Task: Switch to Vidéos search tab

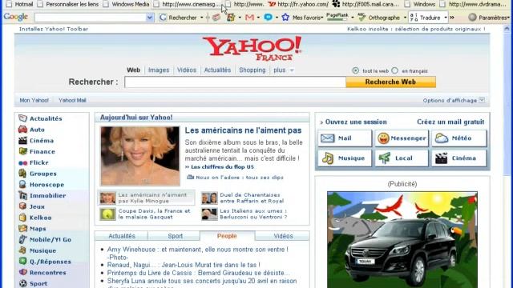Action: (x=187, y=70)
